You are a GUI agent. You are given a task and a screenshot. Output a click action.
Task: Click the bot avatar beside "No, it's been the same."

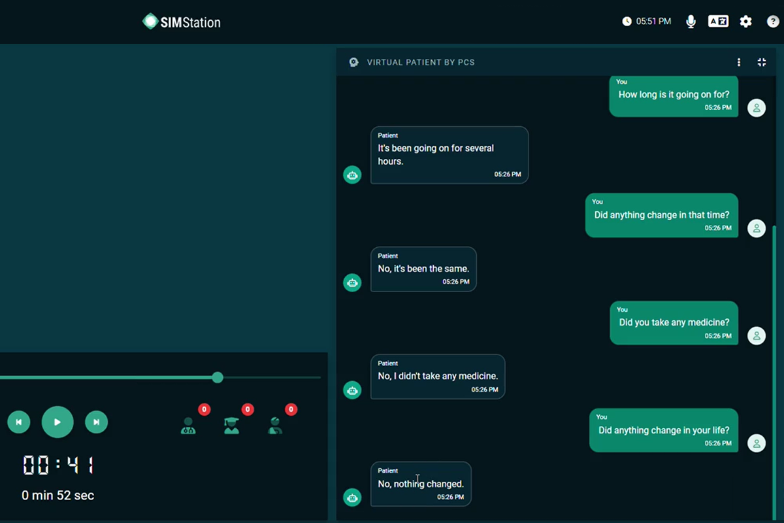click(x=353, y=282)
